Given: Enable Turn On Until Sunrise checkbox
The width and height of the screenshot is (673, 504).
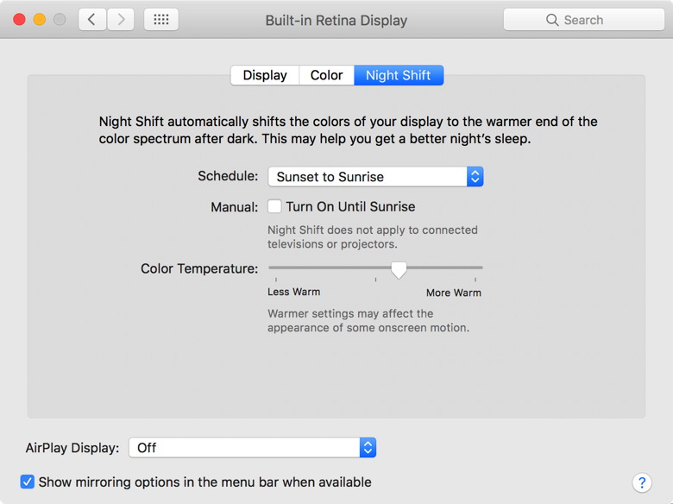Looking at the screenshot, I should 274,206.
